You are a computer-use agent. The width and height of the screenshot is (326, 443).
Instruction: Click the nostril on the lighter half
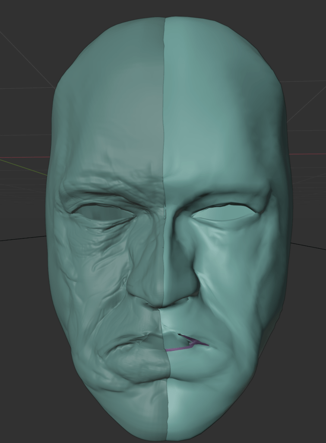pyautogui.click(x=187, y=299)
